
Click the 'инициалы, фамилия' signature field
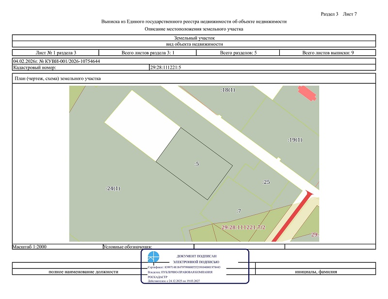[x=315, y=272]
